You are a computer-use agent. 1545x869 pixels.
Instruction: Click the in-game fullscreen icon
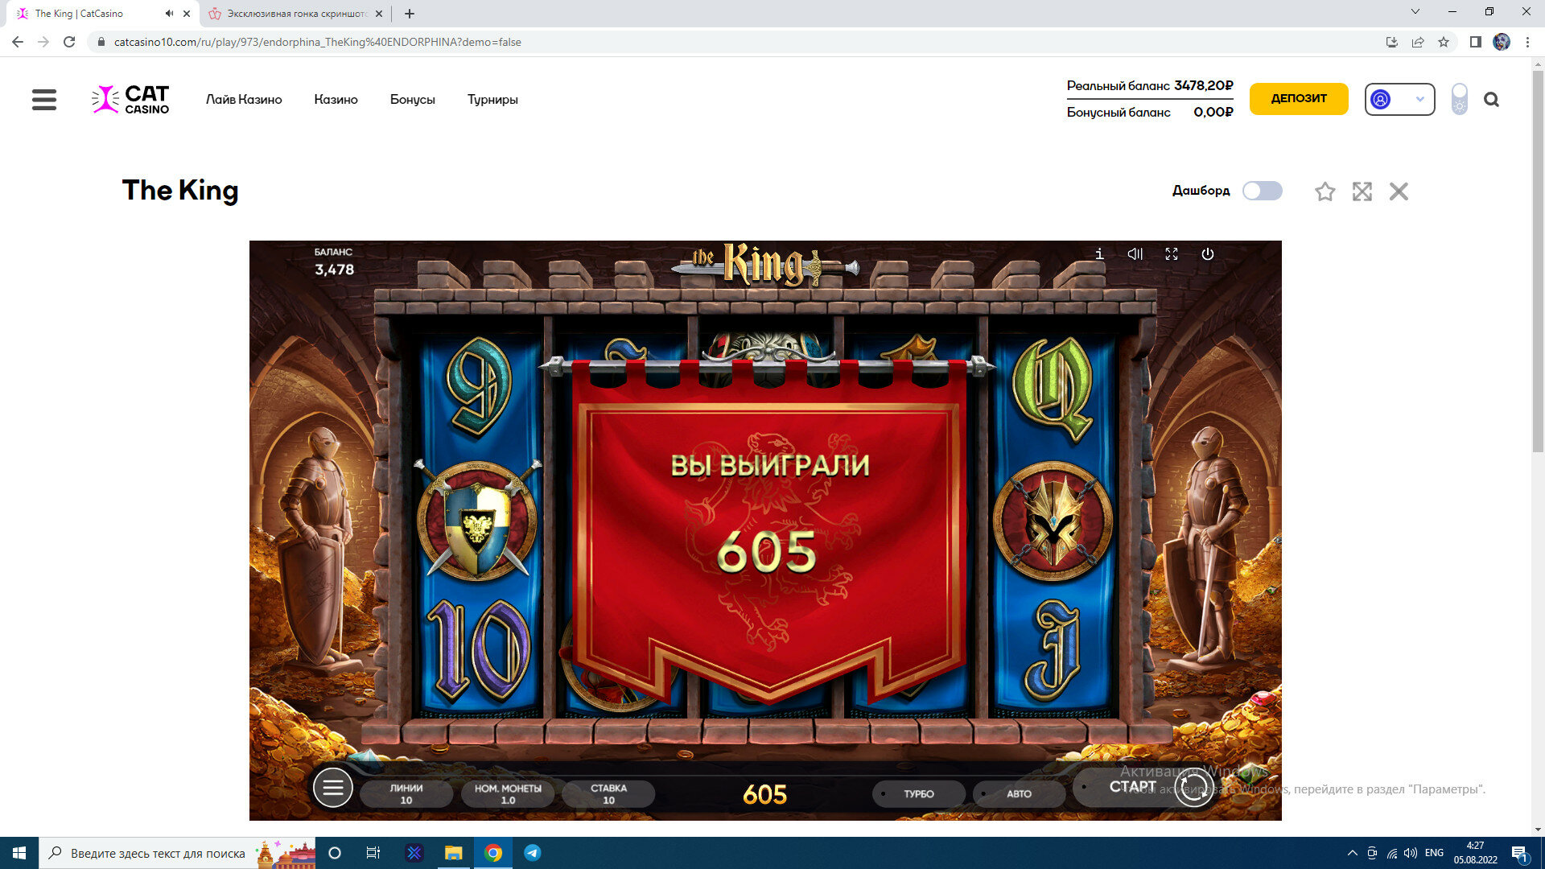[1172, 254]
